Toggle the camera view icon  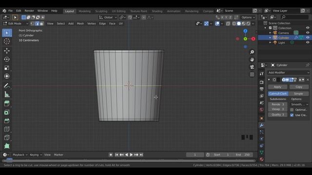pyautogui.click(x=252, y=67)
